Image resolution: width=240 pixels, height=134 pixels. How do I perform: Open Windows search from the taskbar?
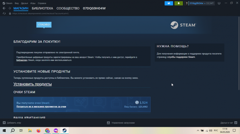[13, 131]
